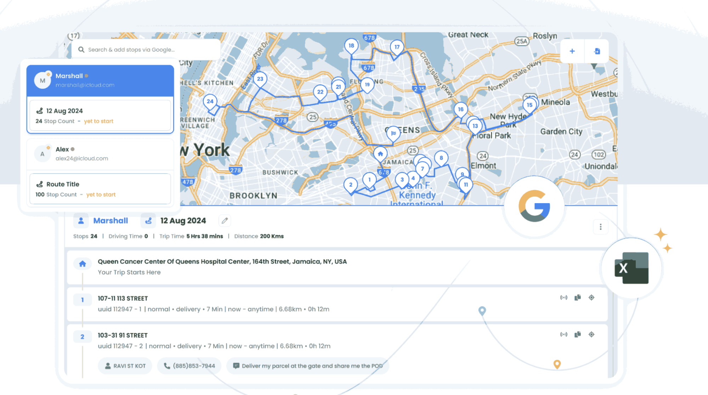Click the pencil edit icon beside 12 Aug 2024
The height and width of the screenshot is (395, 708).
point(224,221)
